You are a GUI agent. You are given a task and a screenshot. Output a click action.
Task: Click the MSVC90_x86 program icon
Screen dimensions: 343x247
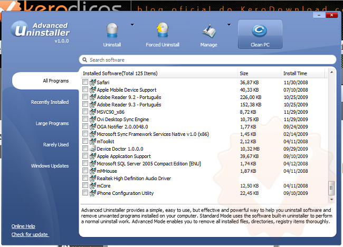click(92, 112)
